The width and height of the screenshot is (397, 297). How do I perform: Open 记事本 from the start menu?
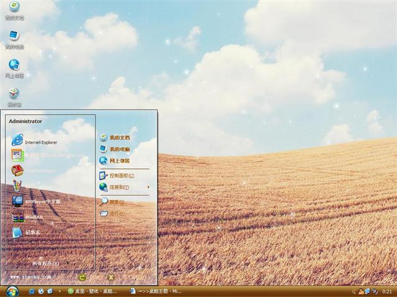pyautogui.click(x=26, y=233)
